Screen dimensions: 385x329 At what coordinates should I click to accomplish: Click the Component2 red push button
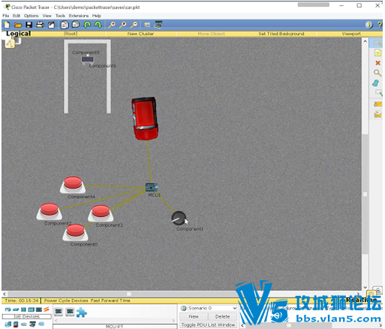point(50,211)
